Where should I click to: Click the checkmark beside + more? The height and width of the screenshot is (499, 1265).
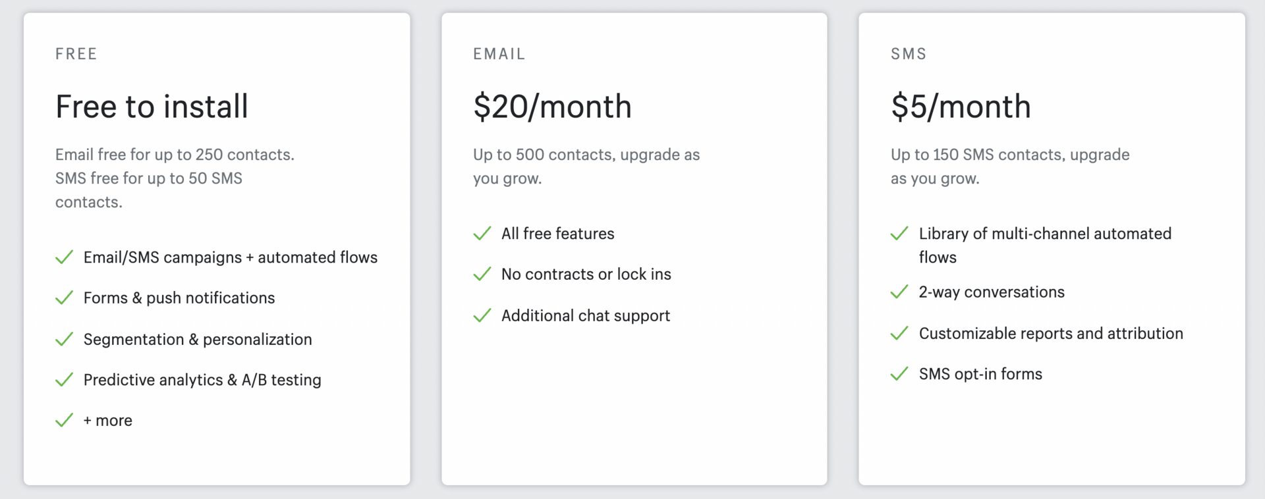pyautogui.click(x=65, y=420)
